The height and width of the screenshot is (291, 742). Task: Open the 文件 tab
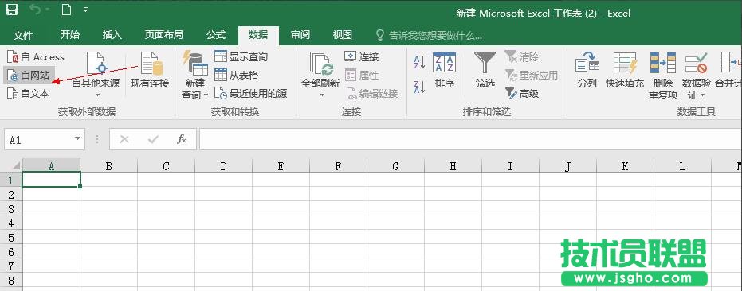[23, 35]
